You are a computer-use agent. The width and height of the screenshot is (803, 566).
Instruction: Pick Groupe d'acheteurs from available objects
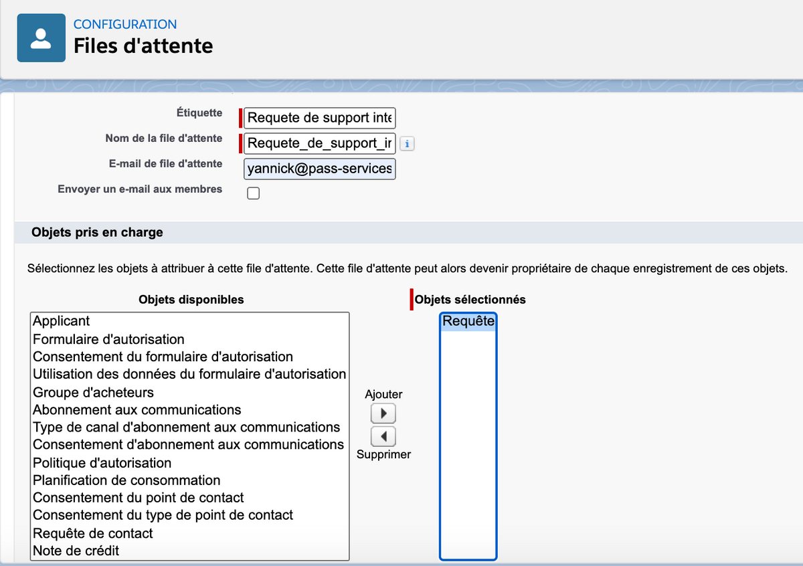pyautogui.click(x=190, y=392)
